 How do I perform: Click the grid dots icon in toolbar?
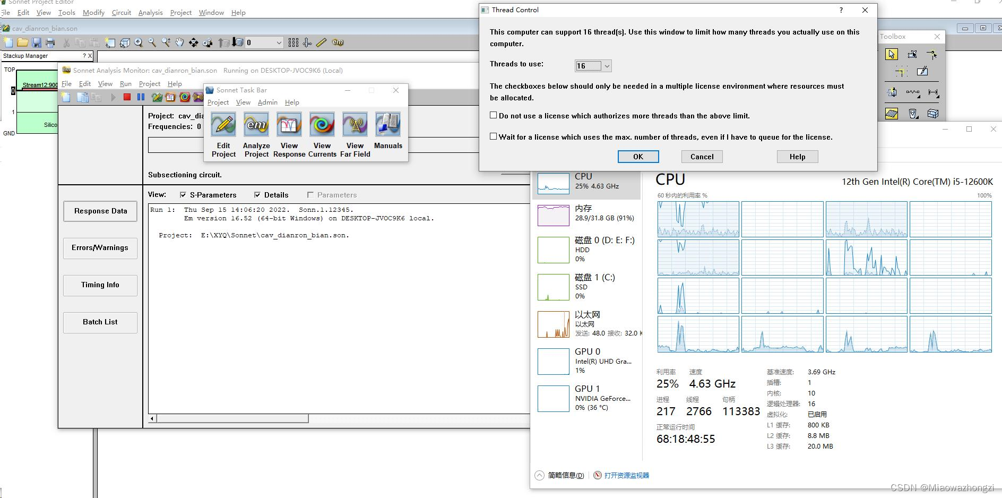click(293, 42)
